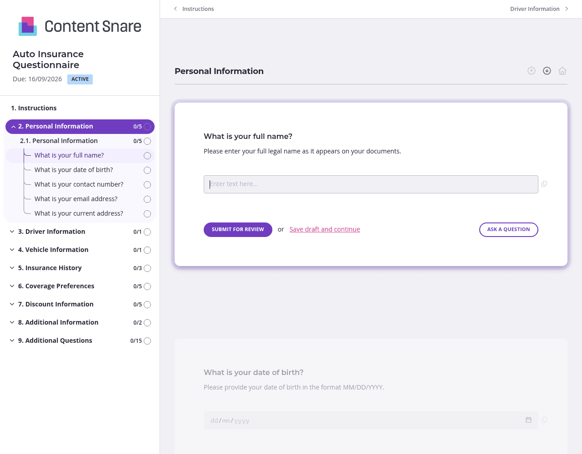This screenshot has width=582, height=454.
Task: Toggle status circle for 9. Additional Questions
Action: coord(147,341)
